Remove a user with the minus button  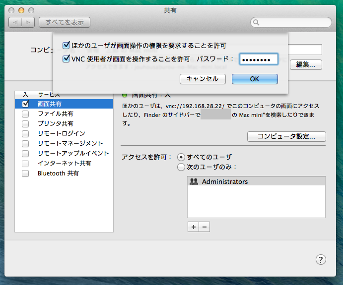point(205,227)
